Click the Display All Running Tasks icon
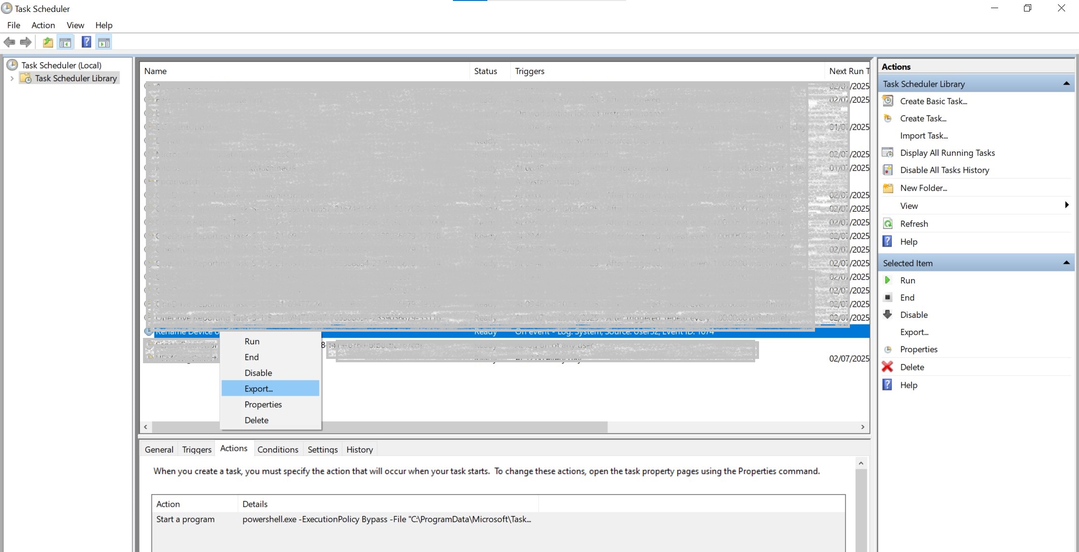The image size is (1079, 552). tap(888, 152)
